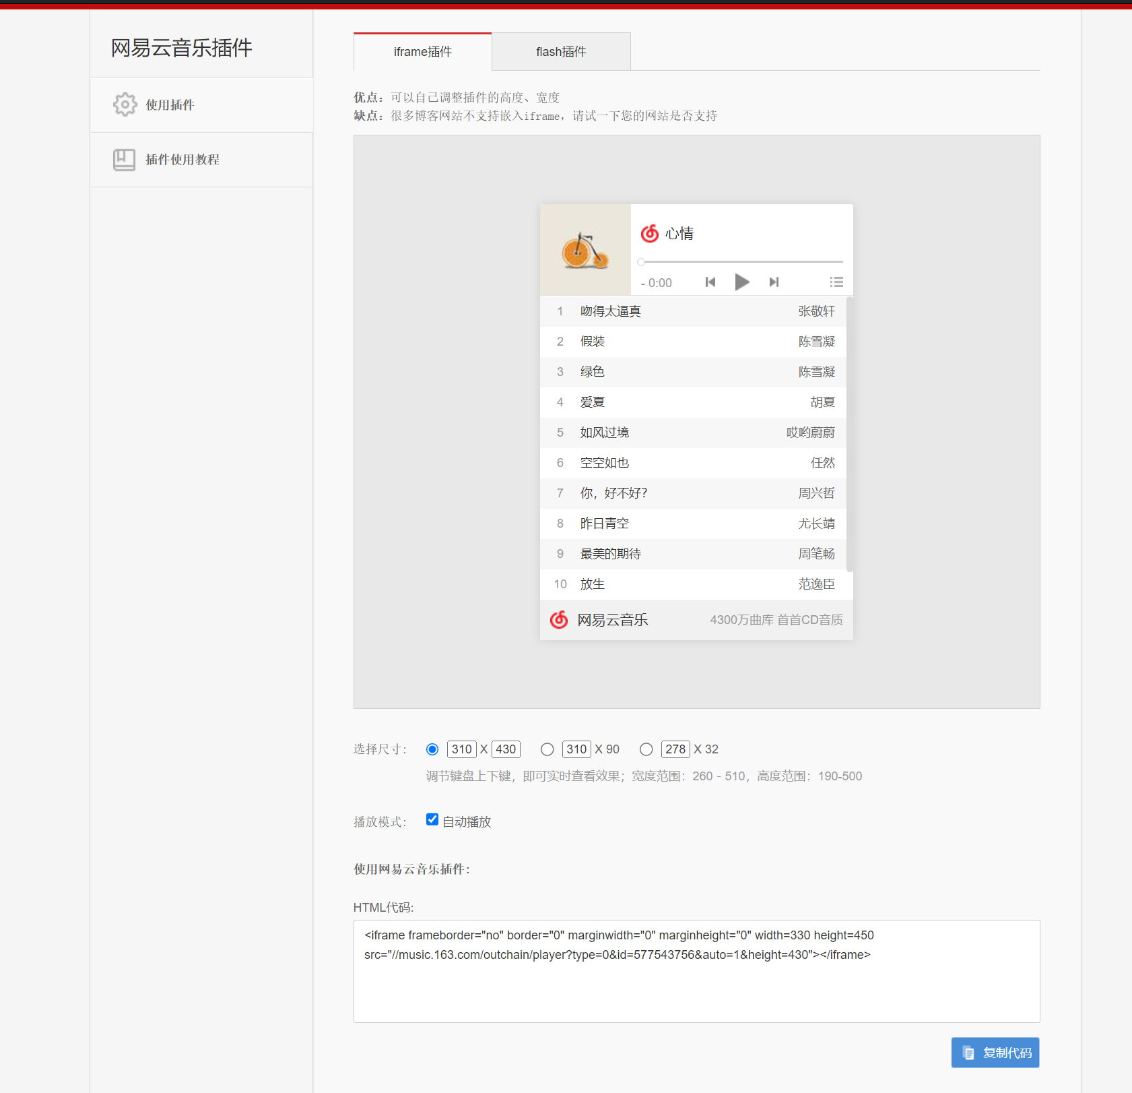Skip to the next track
Viewport: 1132px width, 1093px height.
(x=774, y=282)
